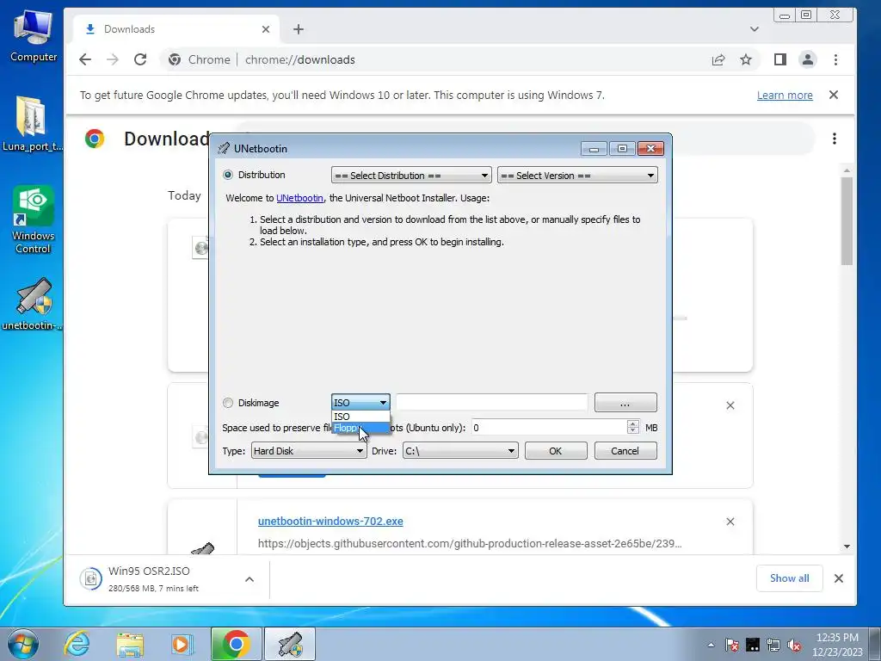This screenshot has height=661, width=881.
Task: Select the Diskimage radio button
Action: pyautogui.click(x=227, y=403)
